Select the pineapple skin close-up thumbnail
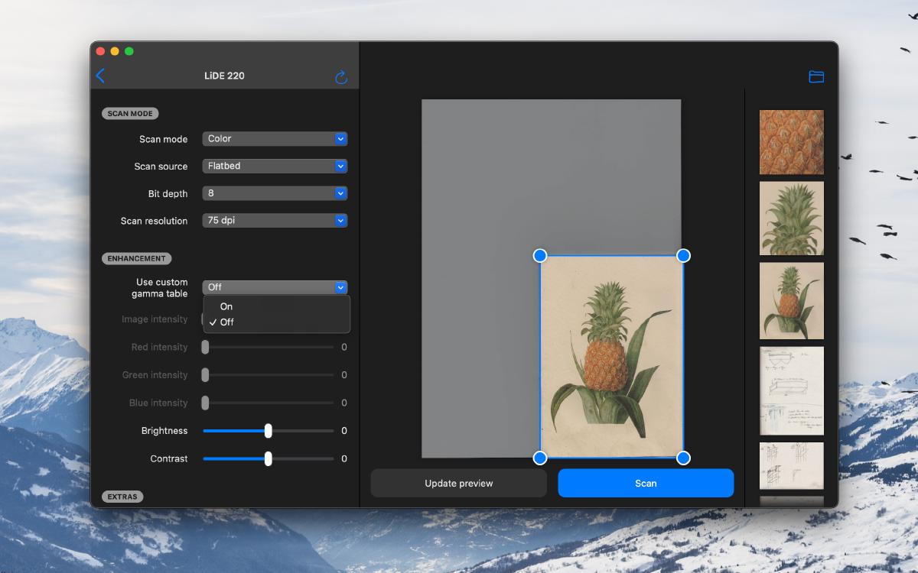Screen dimensions: 918x573 coord(791,142)
